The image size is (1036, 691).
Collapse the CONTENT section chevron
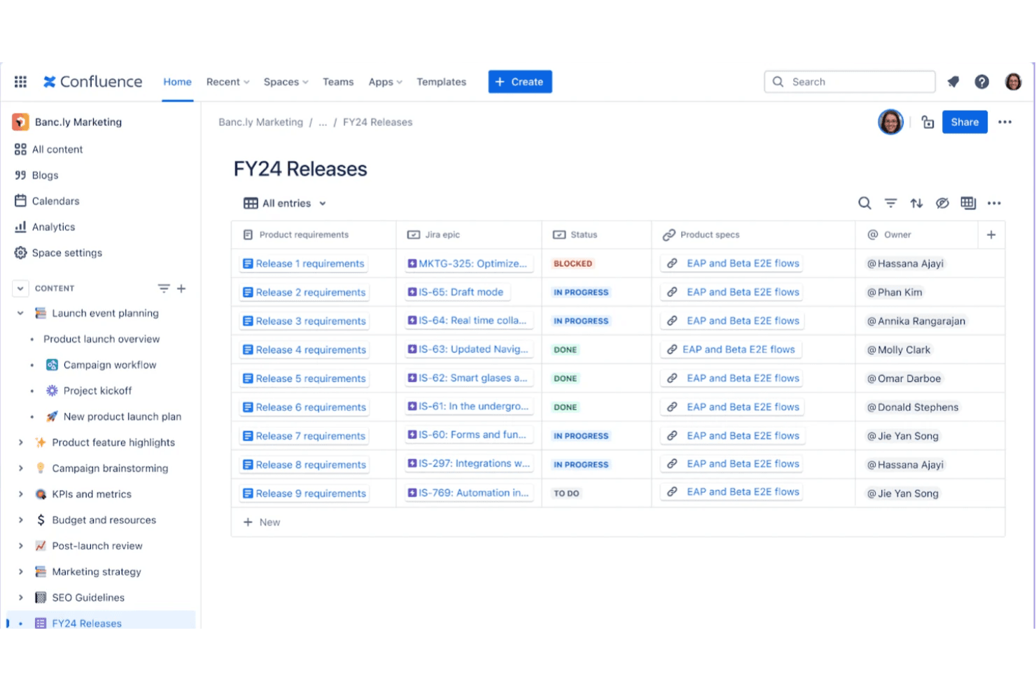coord(20,288)
